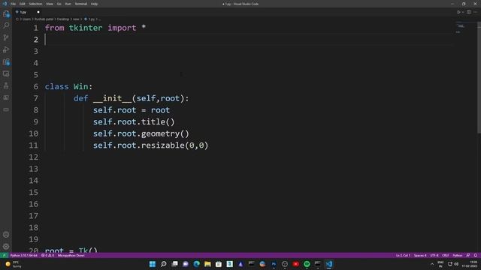Image resolution: width=481 pixels, height=270 pixels.
Task: Open editor More Actions ellipsis
Action: pyautogui.click(x=476, y=12)
